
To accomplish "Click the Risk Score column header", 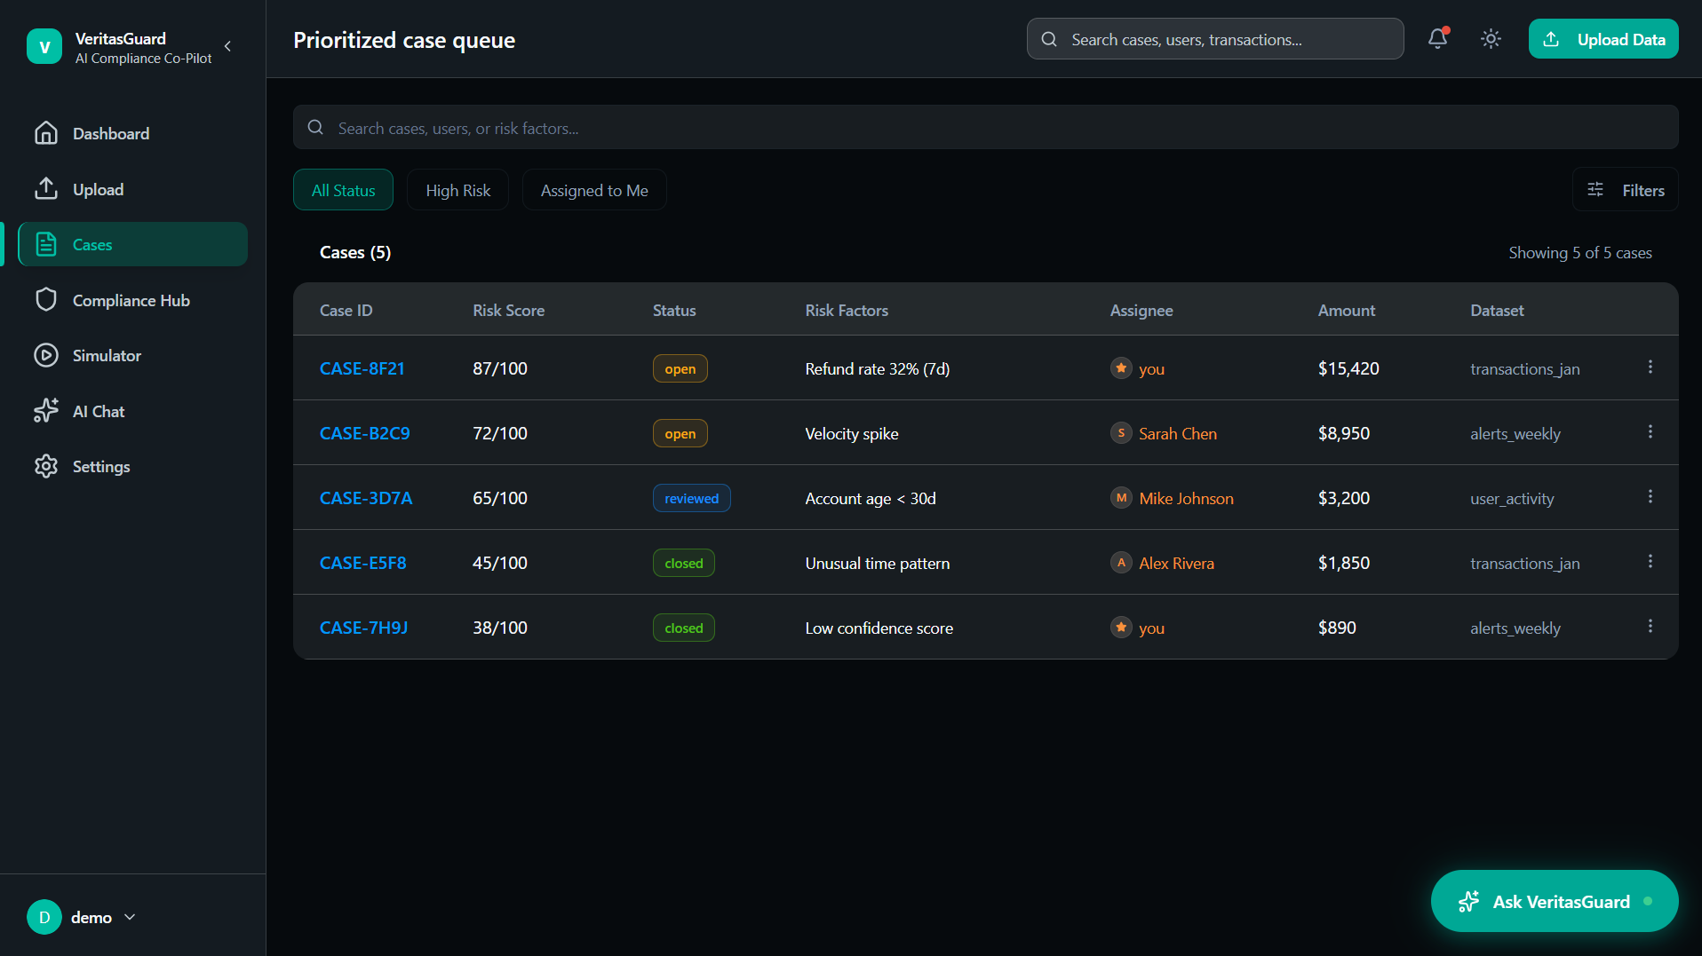I will (x=508, y=310).
